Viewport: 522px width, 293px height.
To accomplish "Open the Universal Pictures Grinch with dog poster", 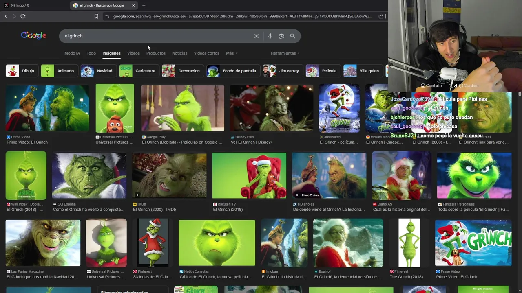I will 115,108.
